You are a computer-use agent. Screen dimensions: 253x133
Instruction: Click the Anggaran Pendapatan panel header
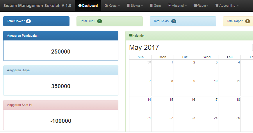[x=61, y=36]
